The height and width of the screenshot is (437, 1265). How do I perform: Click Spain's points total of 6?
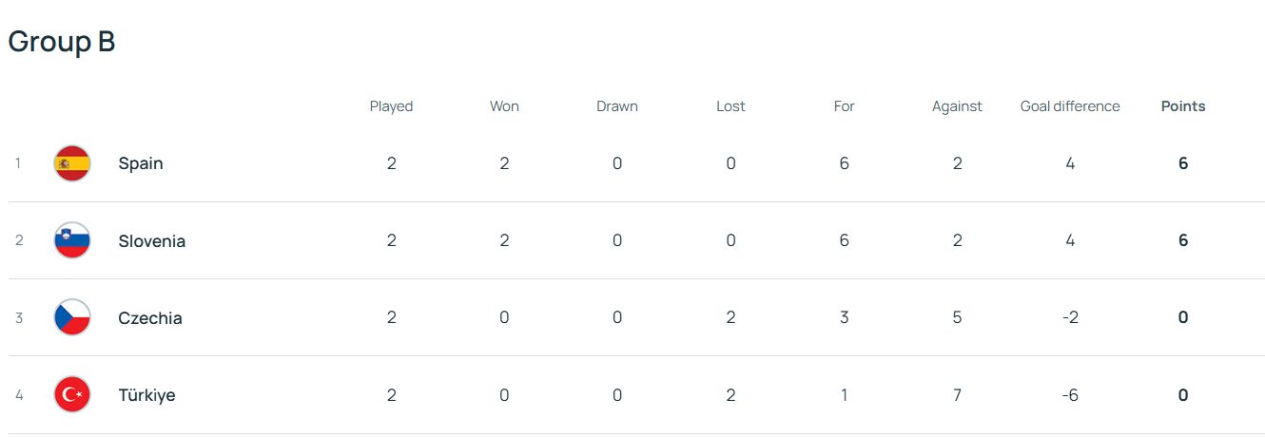click(1183, 163)
